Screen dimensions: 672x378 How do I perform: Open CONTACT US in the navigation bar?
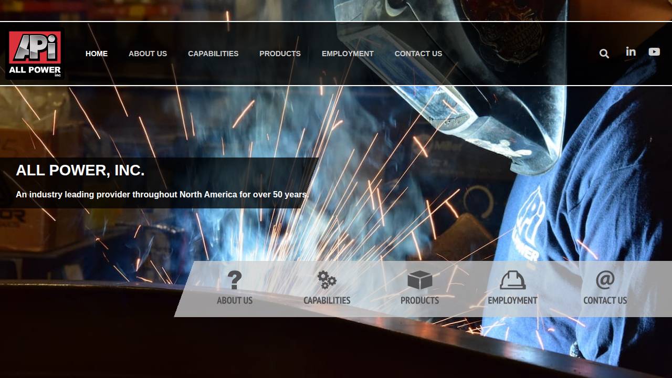[418, 53]
